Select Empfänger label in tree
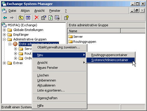 tap(21, 35)
